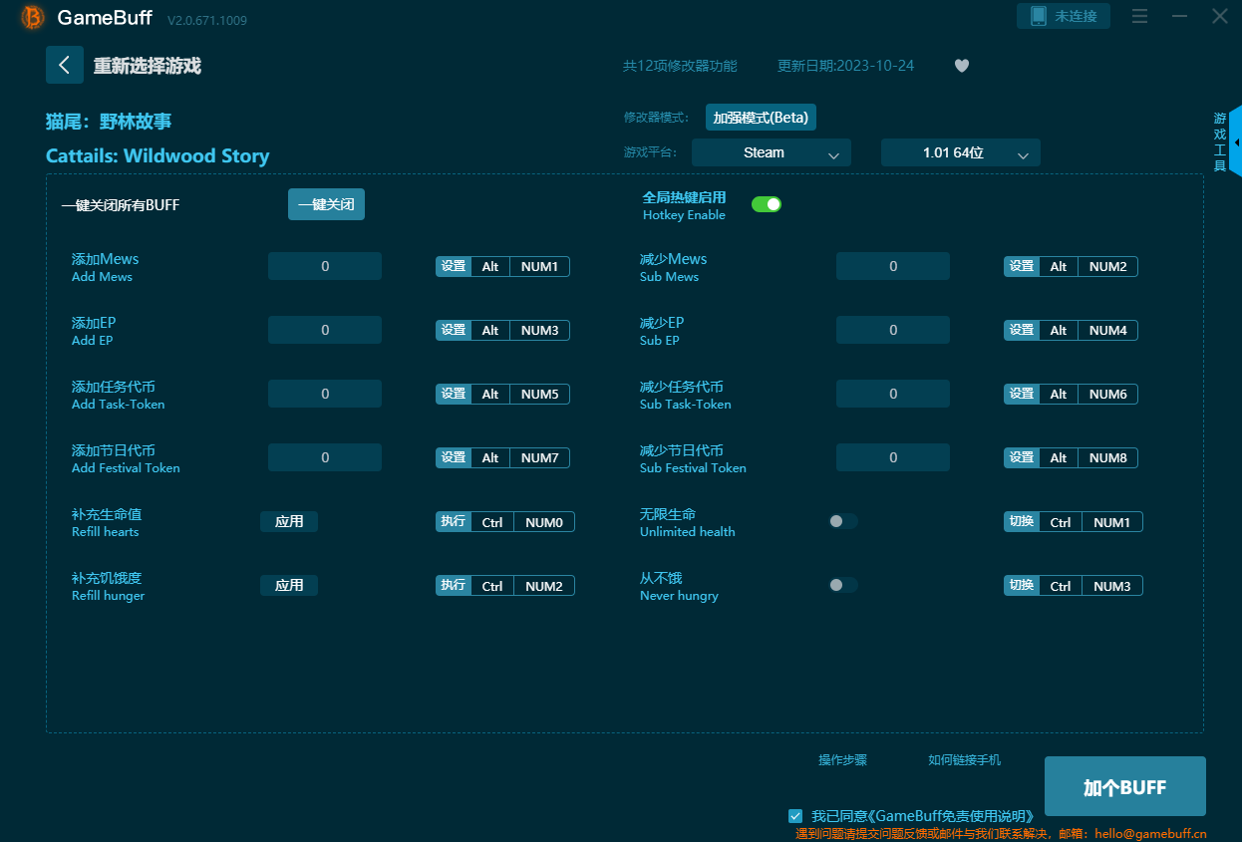Click the 重新选择游戏 heading text
1242x842 pixels.
click(x=148, y=66)
